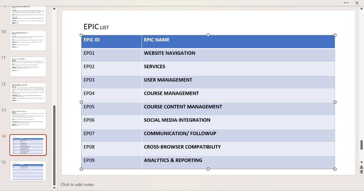Click the table's top-right corner resize handle
The image size is (364, 191).
[335, 35]
